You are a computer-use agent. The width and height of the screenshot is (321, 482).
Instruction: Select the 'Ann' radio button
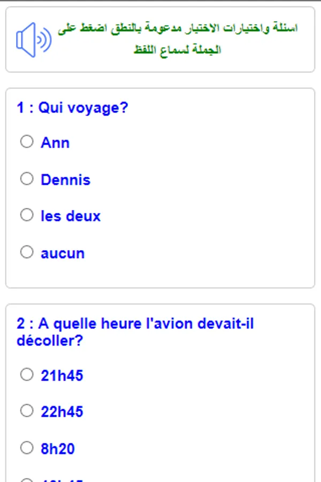pos(27,142)
